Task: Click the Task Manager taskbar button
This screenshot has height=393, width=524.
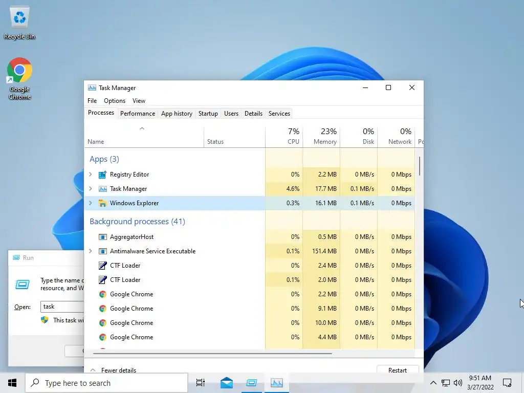Action: 277,383
